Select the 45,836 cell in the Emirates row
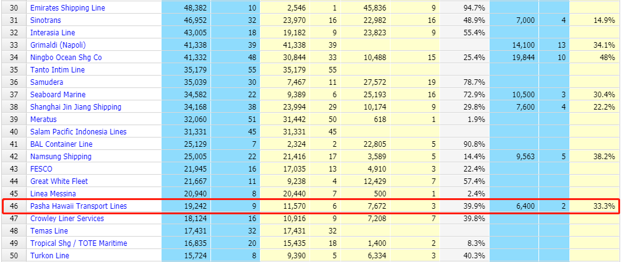This screenshot has height=262, width=622. (x=365, y=7)
